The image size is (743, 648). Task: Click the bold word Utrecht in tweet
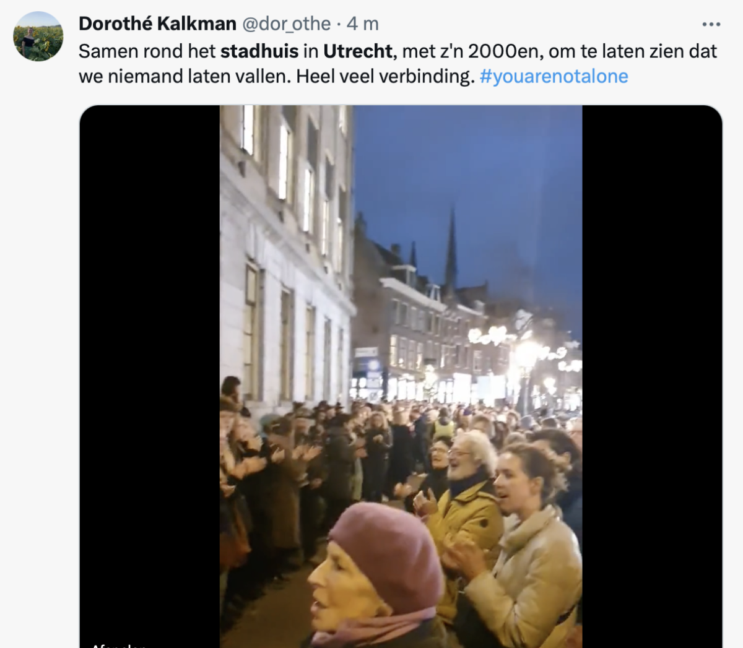[x=358, y=51]
